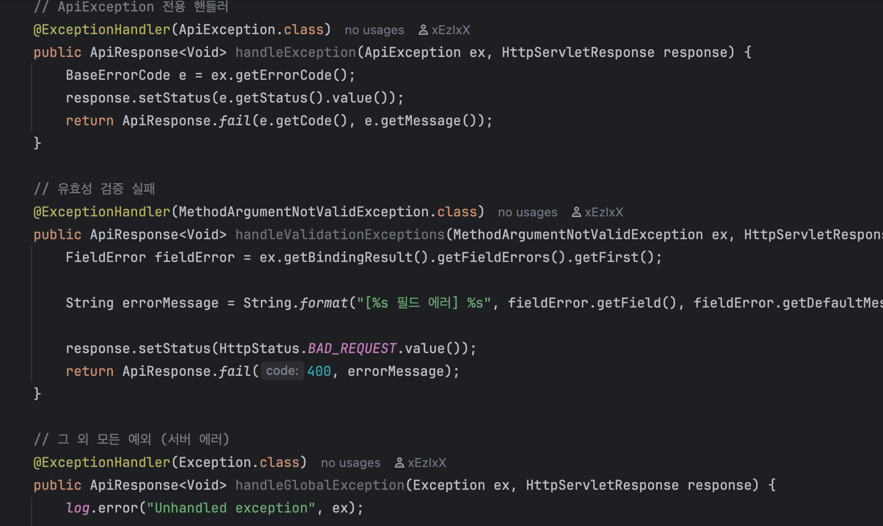Click the numeric literal 400

tap(319, 371)
